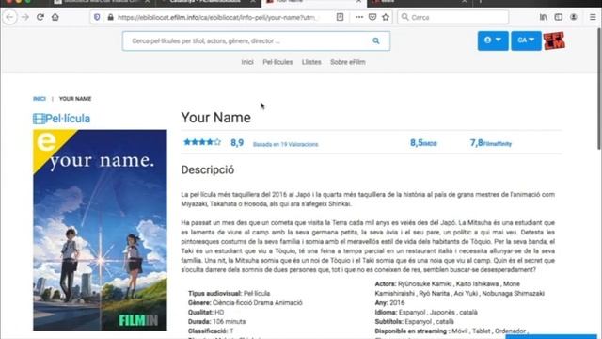The height and width of the screenshot is (339, 602).
Task: Open page actions three-dots menu
Action: [359, 17]
